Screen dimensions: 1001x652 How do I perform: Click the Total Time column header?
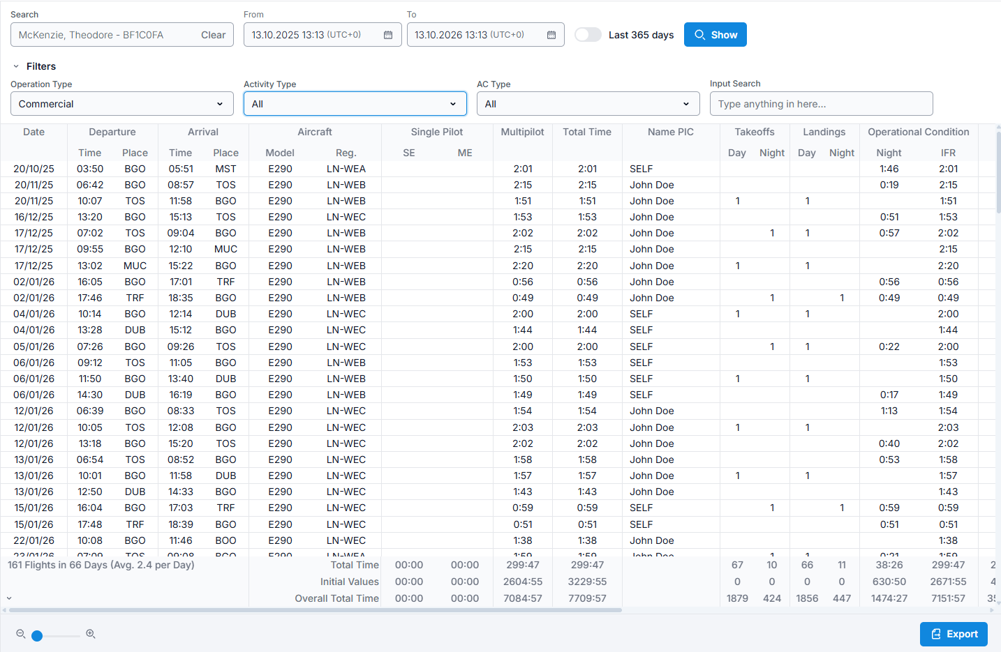point(587,132)
